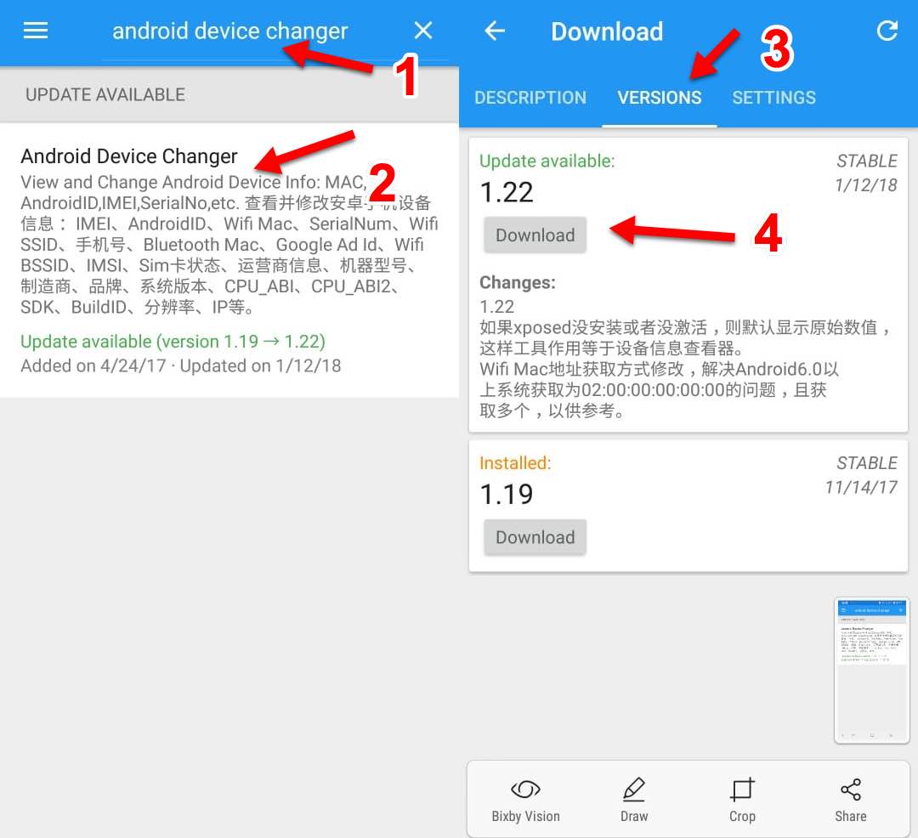Switch to the DESCRIPTION tab
Image resolution: width=918 pixels, height=838 pixels.
pyautogui.click(x=530, y=98)
